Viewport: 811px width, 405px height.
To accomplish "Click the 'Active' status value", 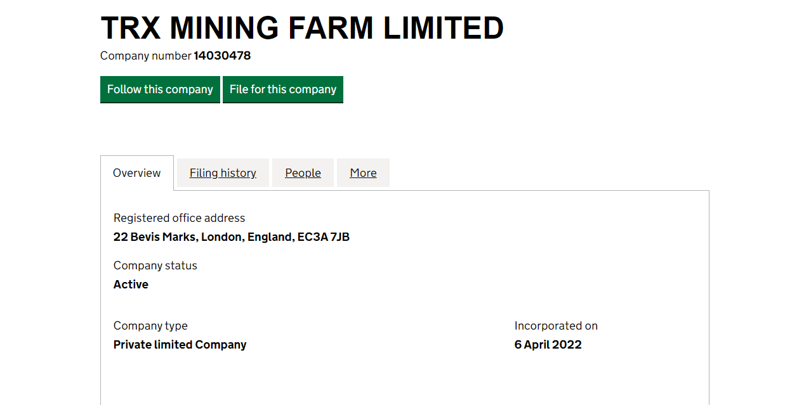I will click(131, 285).
